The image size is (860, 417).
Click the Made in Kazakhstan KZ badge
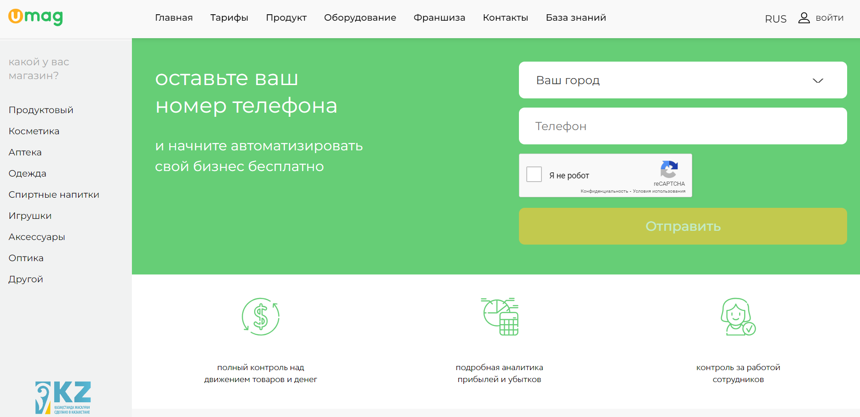[63, 398]
